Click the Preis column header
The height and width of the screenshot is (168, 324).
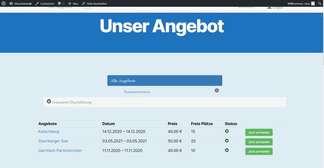172,124
